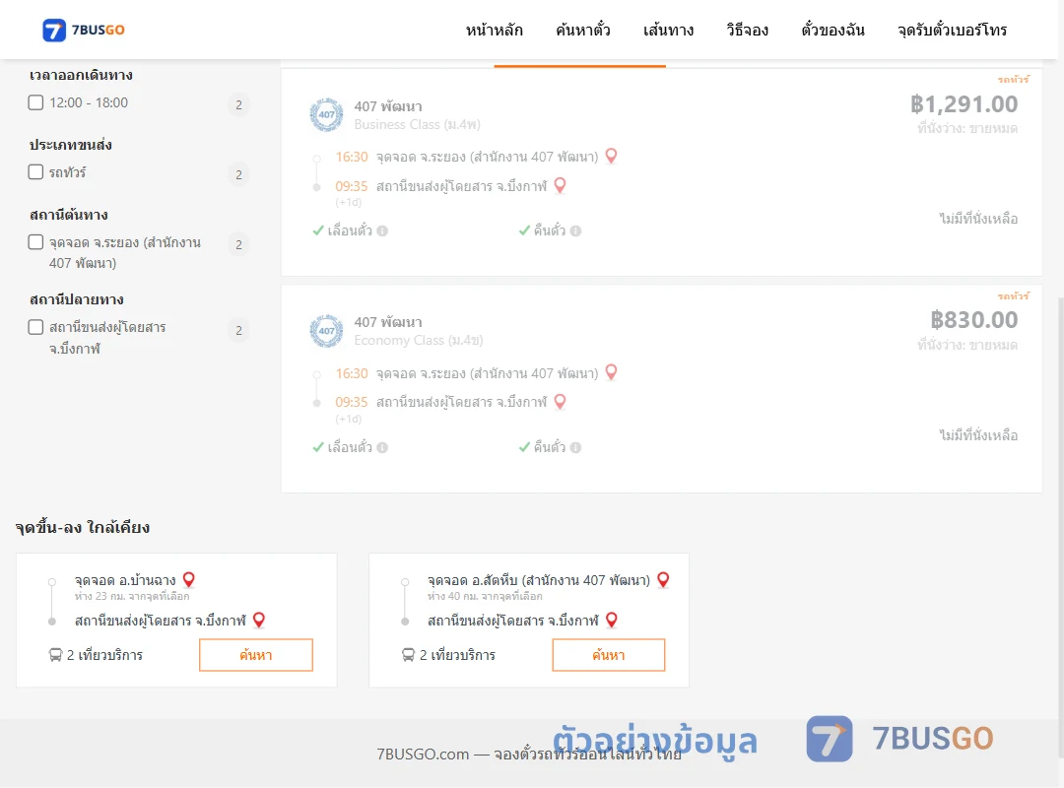Open map pin next to จุดจอด อ.บ้านฉาง
Image resolution: width=1064 pixels, height=788 pixels.
[x=189, y=579]
